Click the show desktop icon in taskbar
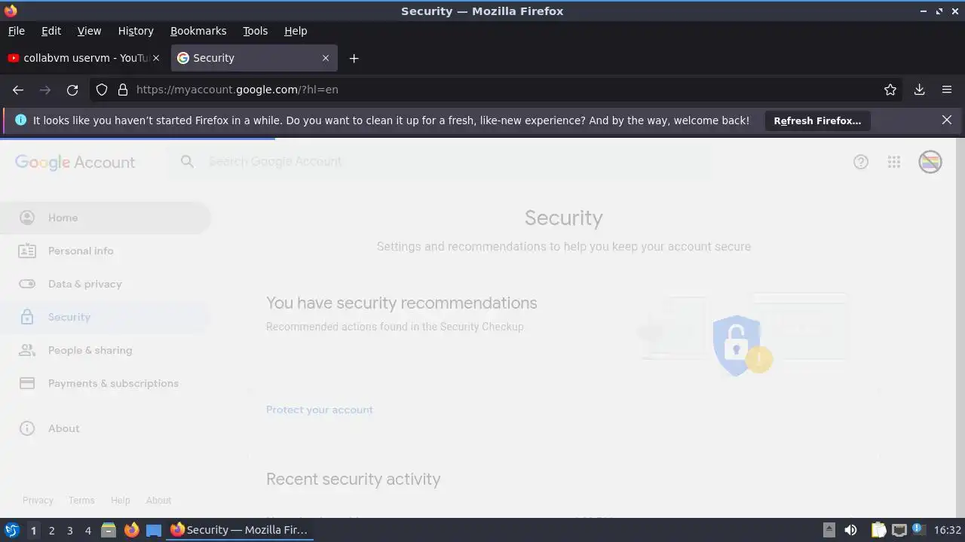The width and height of the screenshot is (965, 542). (154, 530)
